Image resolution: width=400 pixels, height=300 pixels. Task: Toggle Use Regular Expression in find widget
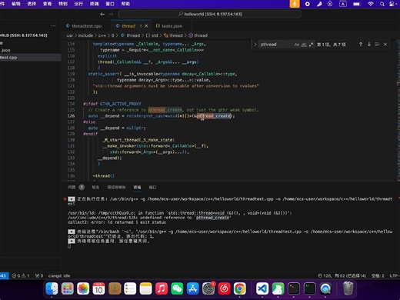point(311,45)
